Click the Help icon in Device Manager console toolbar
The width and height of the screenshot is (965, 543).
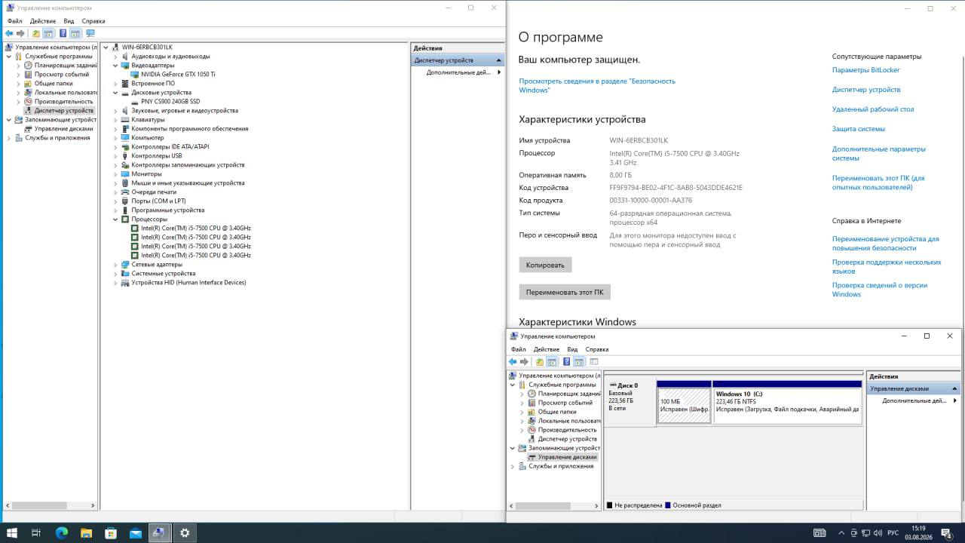[63, 33]
